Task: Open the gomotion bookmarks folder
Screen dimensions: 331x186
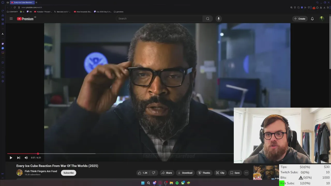Action: (x=119, y=12)
